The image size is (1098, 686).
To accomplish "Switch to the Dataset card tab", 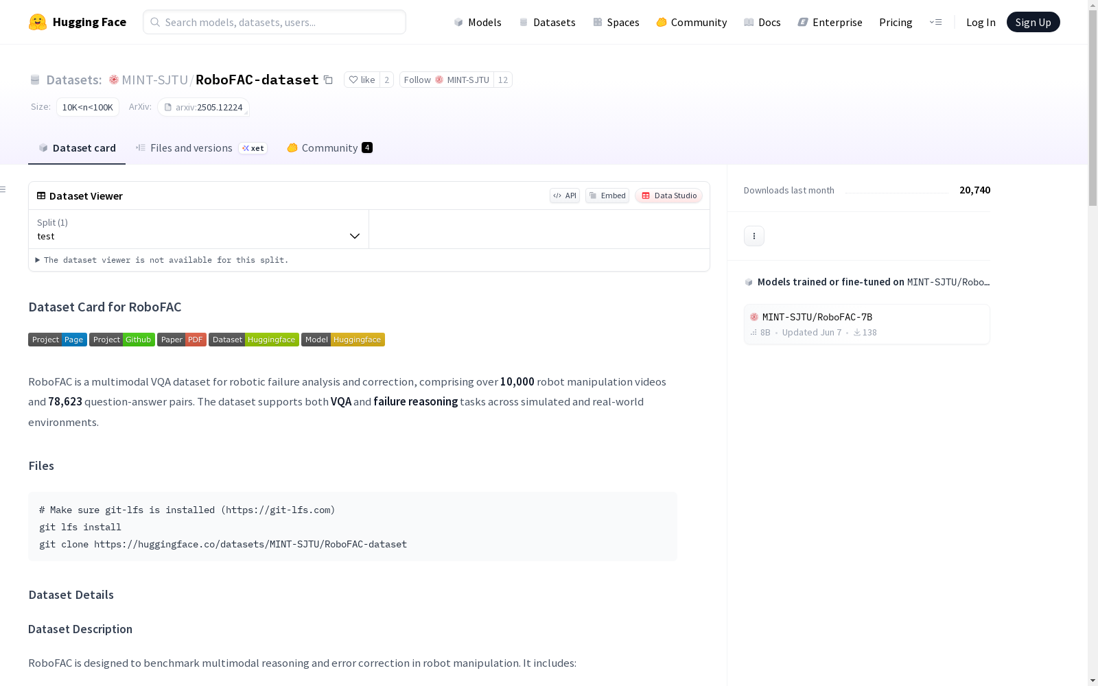I will [x=77, y=148].
